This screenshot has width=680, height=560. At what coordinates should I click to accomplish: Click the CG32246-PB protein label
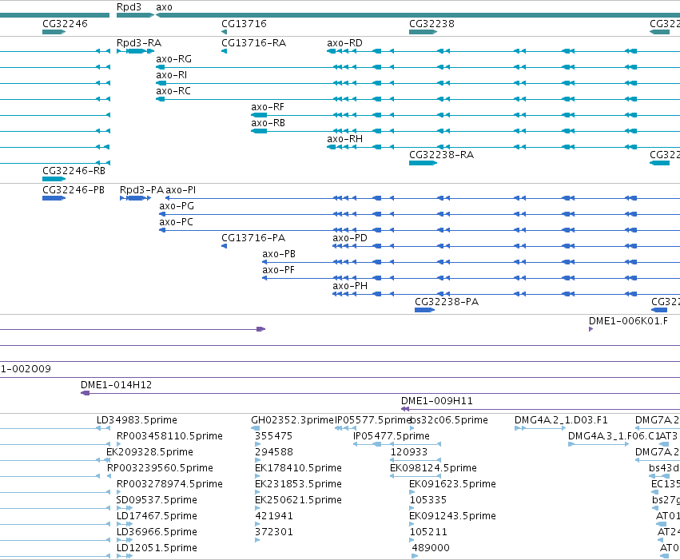click(x=74, y=190)
